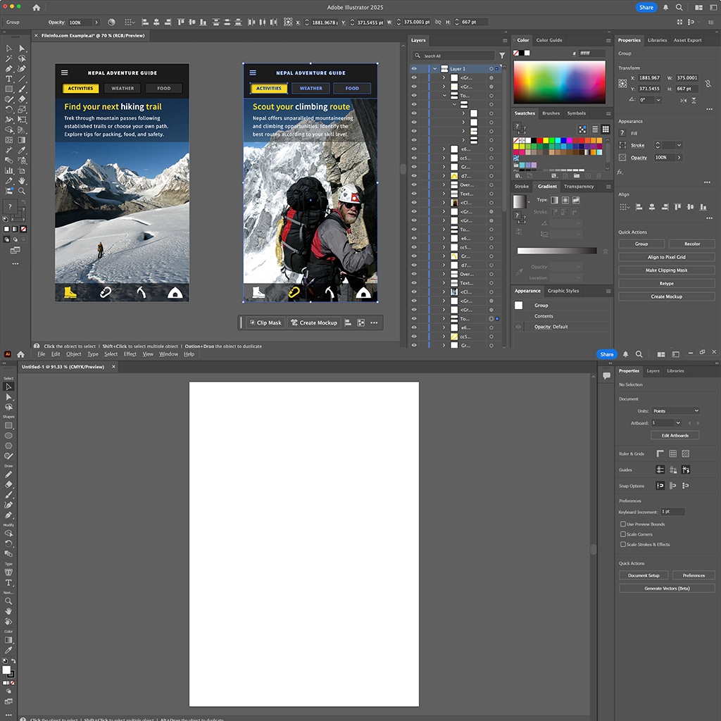The width and height of the screenshot is (721, 721).
Task: Select the Type tool in the lower window toolbar
Action: click(8, 582)
